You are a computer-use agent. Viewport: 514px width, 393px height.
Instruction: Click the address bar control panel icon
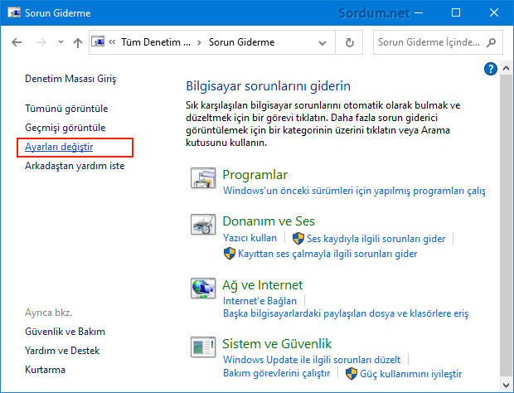tap(98, 41)
